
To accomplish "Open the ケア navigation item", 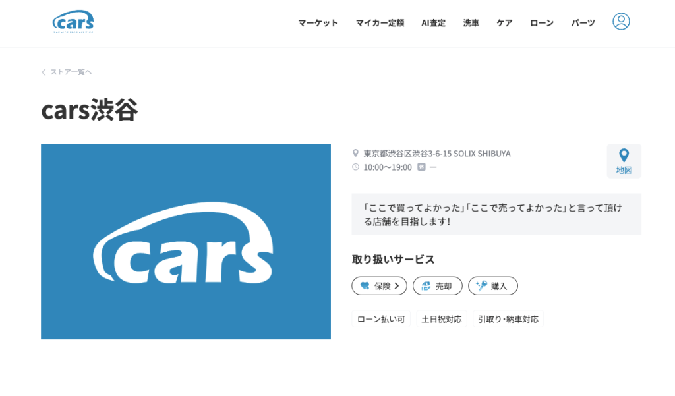I will point(504,23).
